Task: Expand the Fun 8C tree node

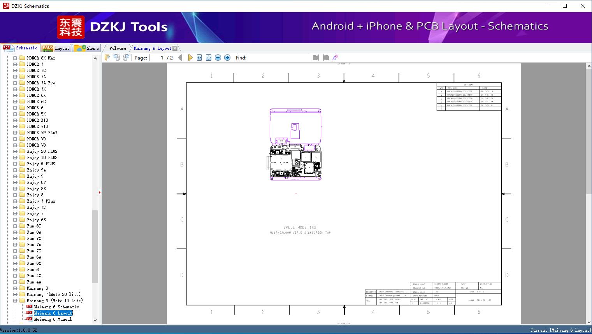Action: 15,226
